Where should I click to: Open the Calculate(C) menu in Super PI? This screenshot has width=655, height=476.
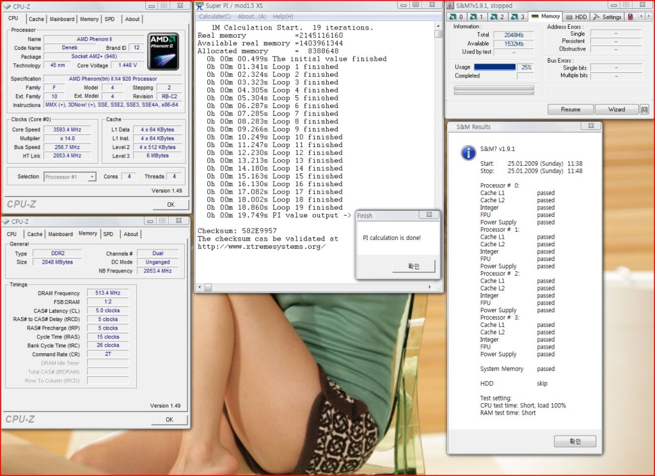(x=215, y=16)
